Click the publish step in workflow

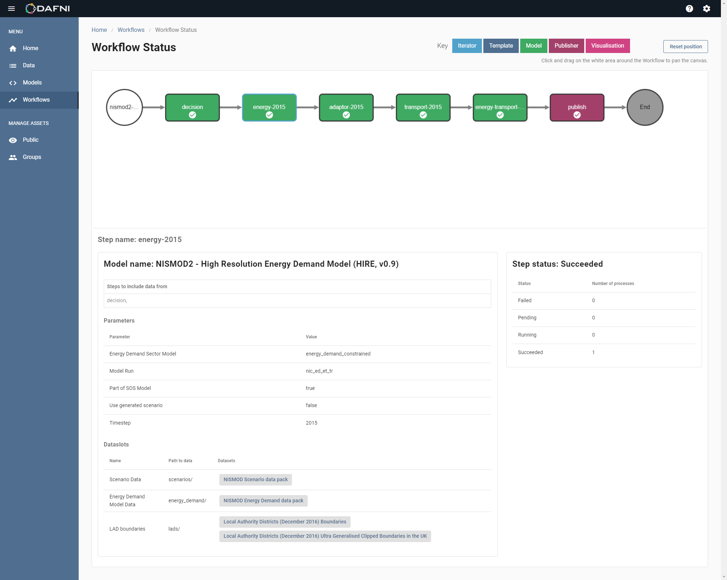[x=576, y=107]
